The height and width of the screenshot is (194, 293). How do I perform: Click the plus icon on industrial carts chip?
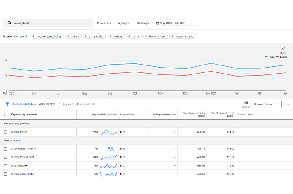point(172,36)
